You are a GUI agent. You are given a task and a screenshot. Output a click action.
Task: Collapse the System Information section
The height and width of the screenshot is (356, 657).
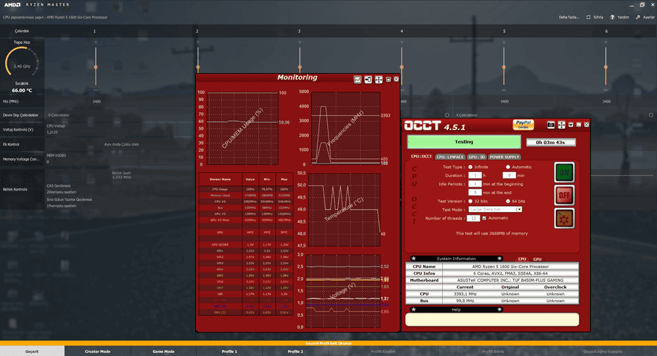pos(499,258)
